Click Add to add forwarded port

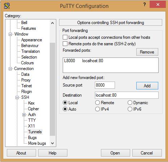tap(147, 85)
